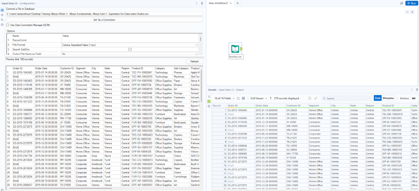Open the help icon in Results sidebar
The image size is (419, 191).
pyautogui.click(x=209, y=106)
